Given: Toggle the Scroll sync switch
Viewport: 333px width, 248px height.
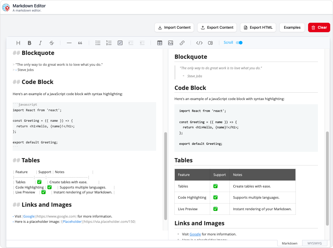Looking at the screenshot, I should point(239,43).
